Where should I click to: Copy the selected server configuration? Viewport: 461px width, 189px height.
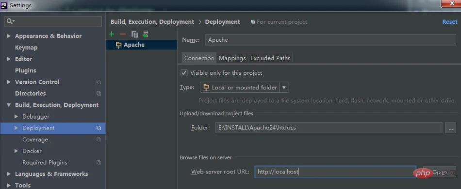click(134, 34)
